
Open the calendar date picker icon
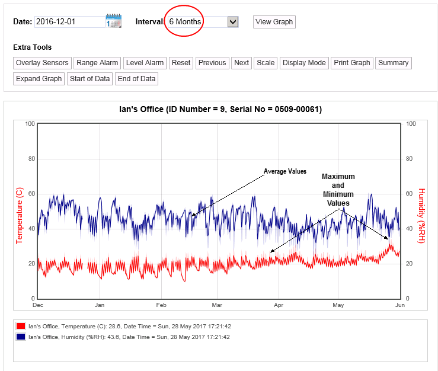(x=113, y=21)
